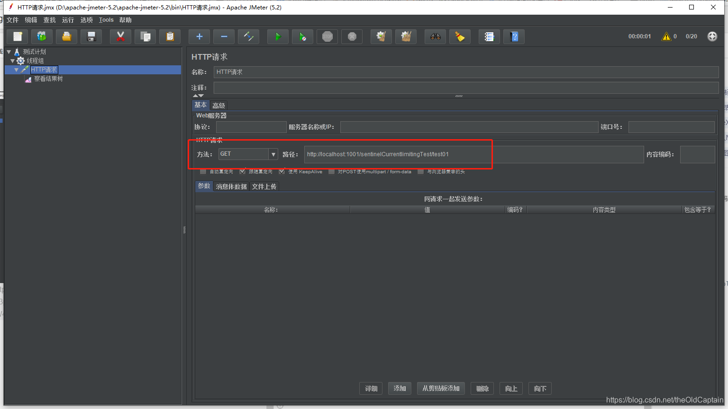Viewport: 728px width, 409px height.
Task: Select the 文件上传 tab
Action: tap(264, 187)
